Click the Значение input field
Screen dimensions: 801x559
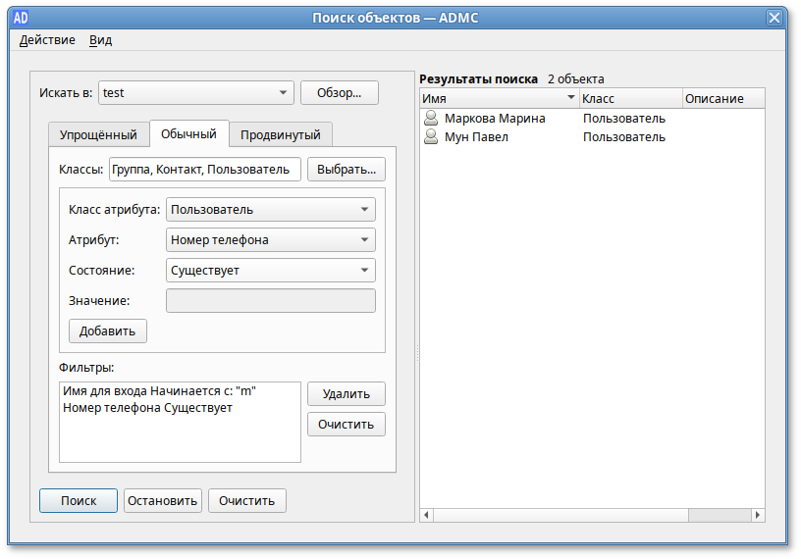point(271,301)
